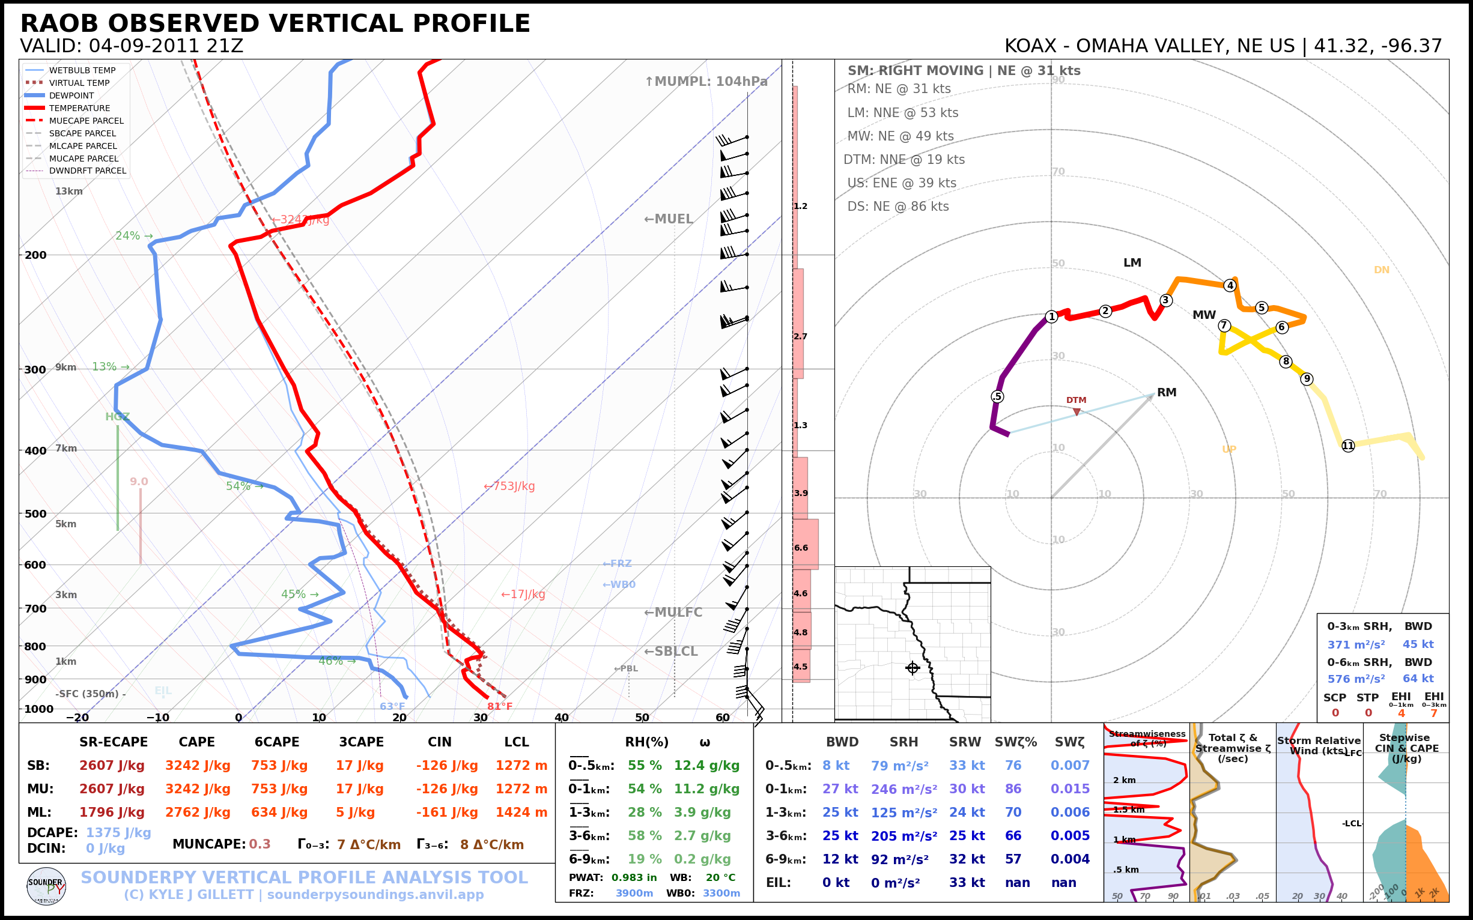Click the Nebraska map inset thumbnail
Image resolution: width=1473 pixels, height=920 pixels.
pos(912,644)
